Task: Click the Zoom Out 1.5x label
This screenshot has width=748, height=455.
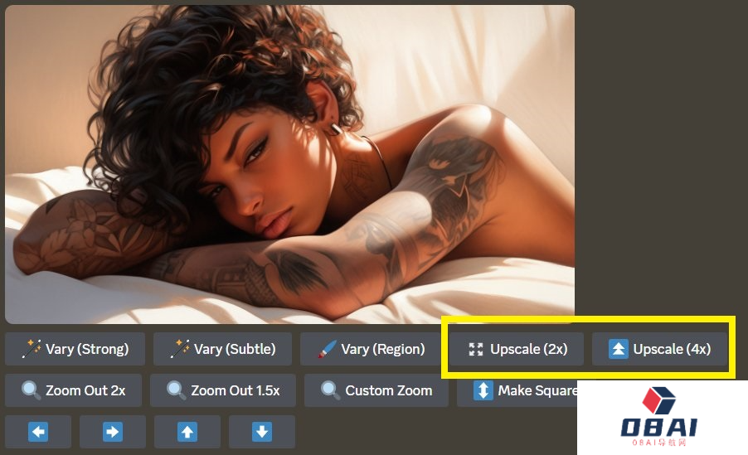Action: point(236,390)
